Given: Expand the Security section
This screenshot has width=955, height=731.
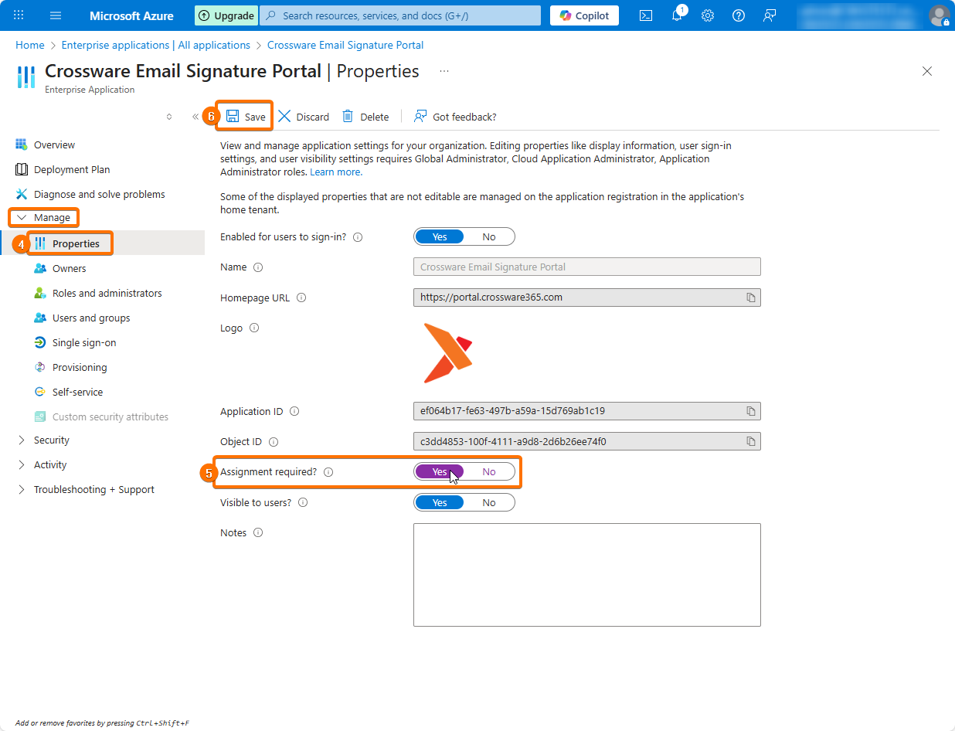Looking at the screenshot, I should tap(22, 440).
